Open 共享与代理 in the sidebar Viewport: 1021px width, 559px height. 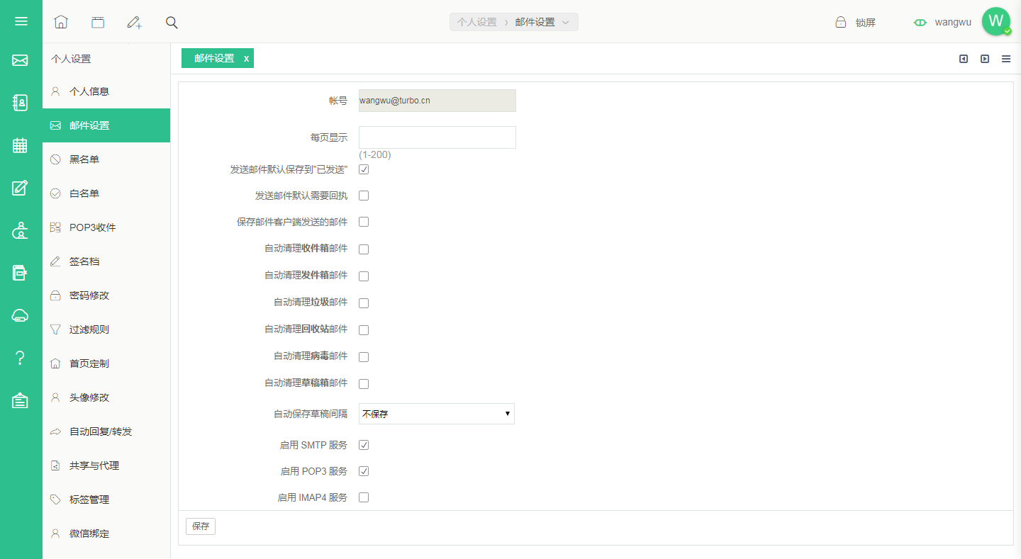106,465
